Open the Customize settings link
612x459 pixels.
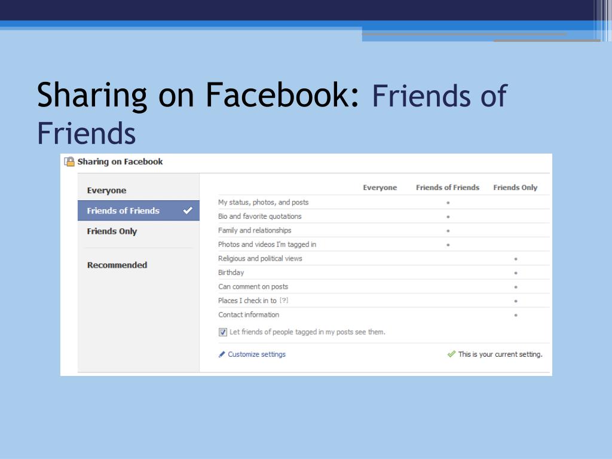pyautogui.click(x=256, y=354)
